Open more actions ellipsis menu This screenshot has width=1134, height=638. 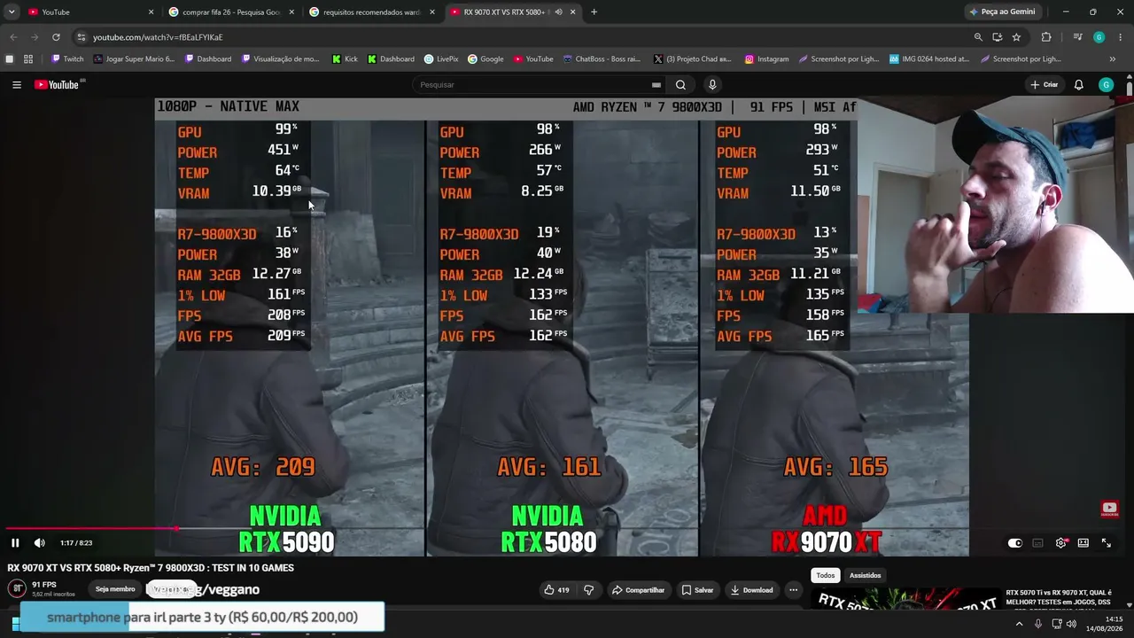(793, 590)
